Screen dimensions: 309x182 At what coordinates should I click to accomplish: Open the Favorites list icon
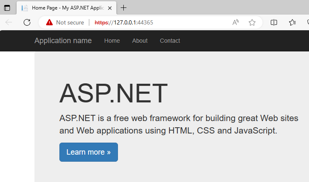click(292, 22)
